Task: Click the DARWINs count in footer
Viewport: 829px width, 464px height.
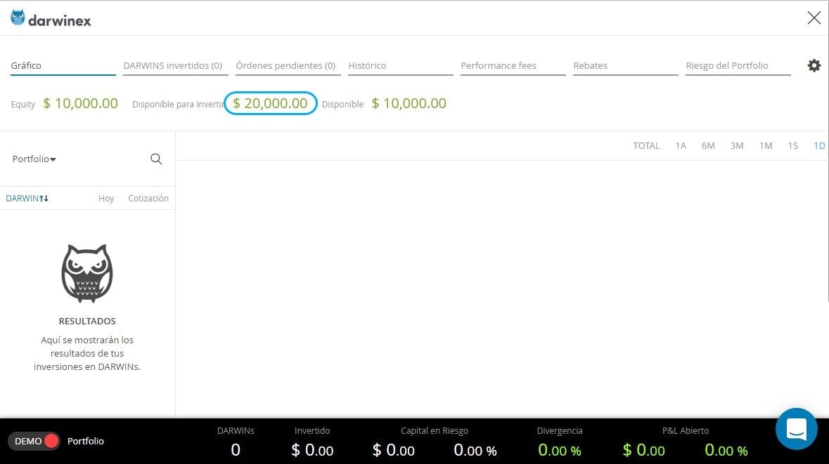Action: coord(236,450)
